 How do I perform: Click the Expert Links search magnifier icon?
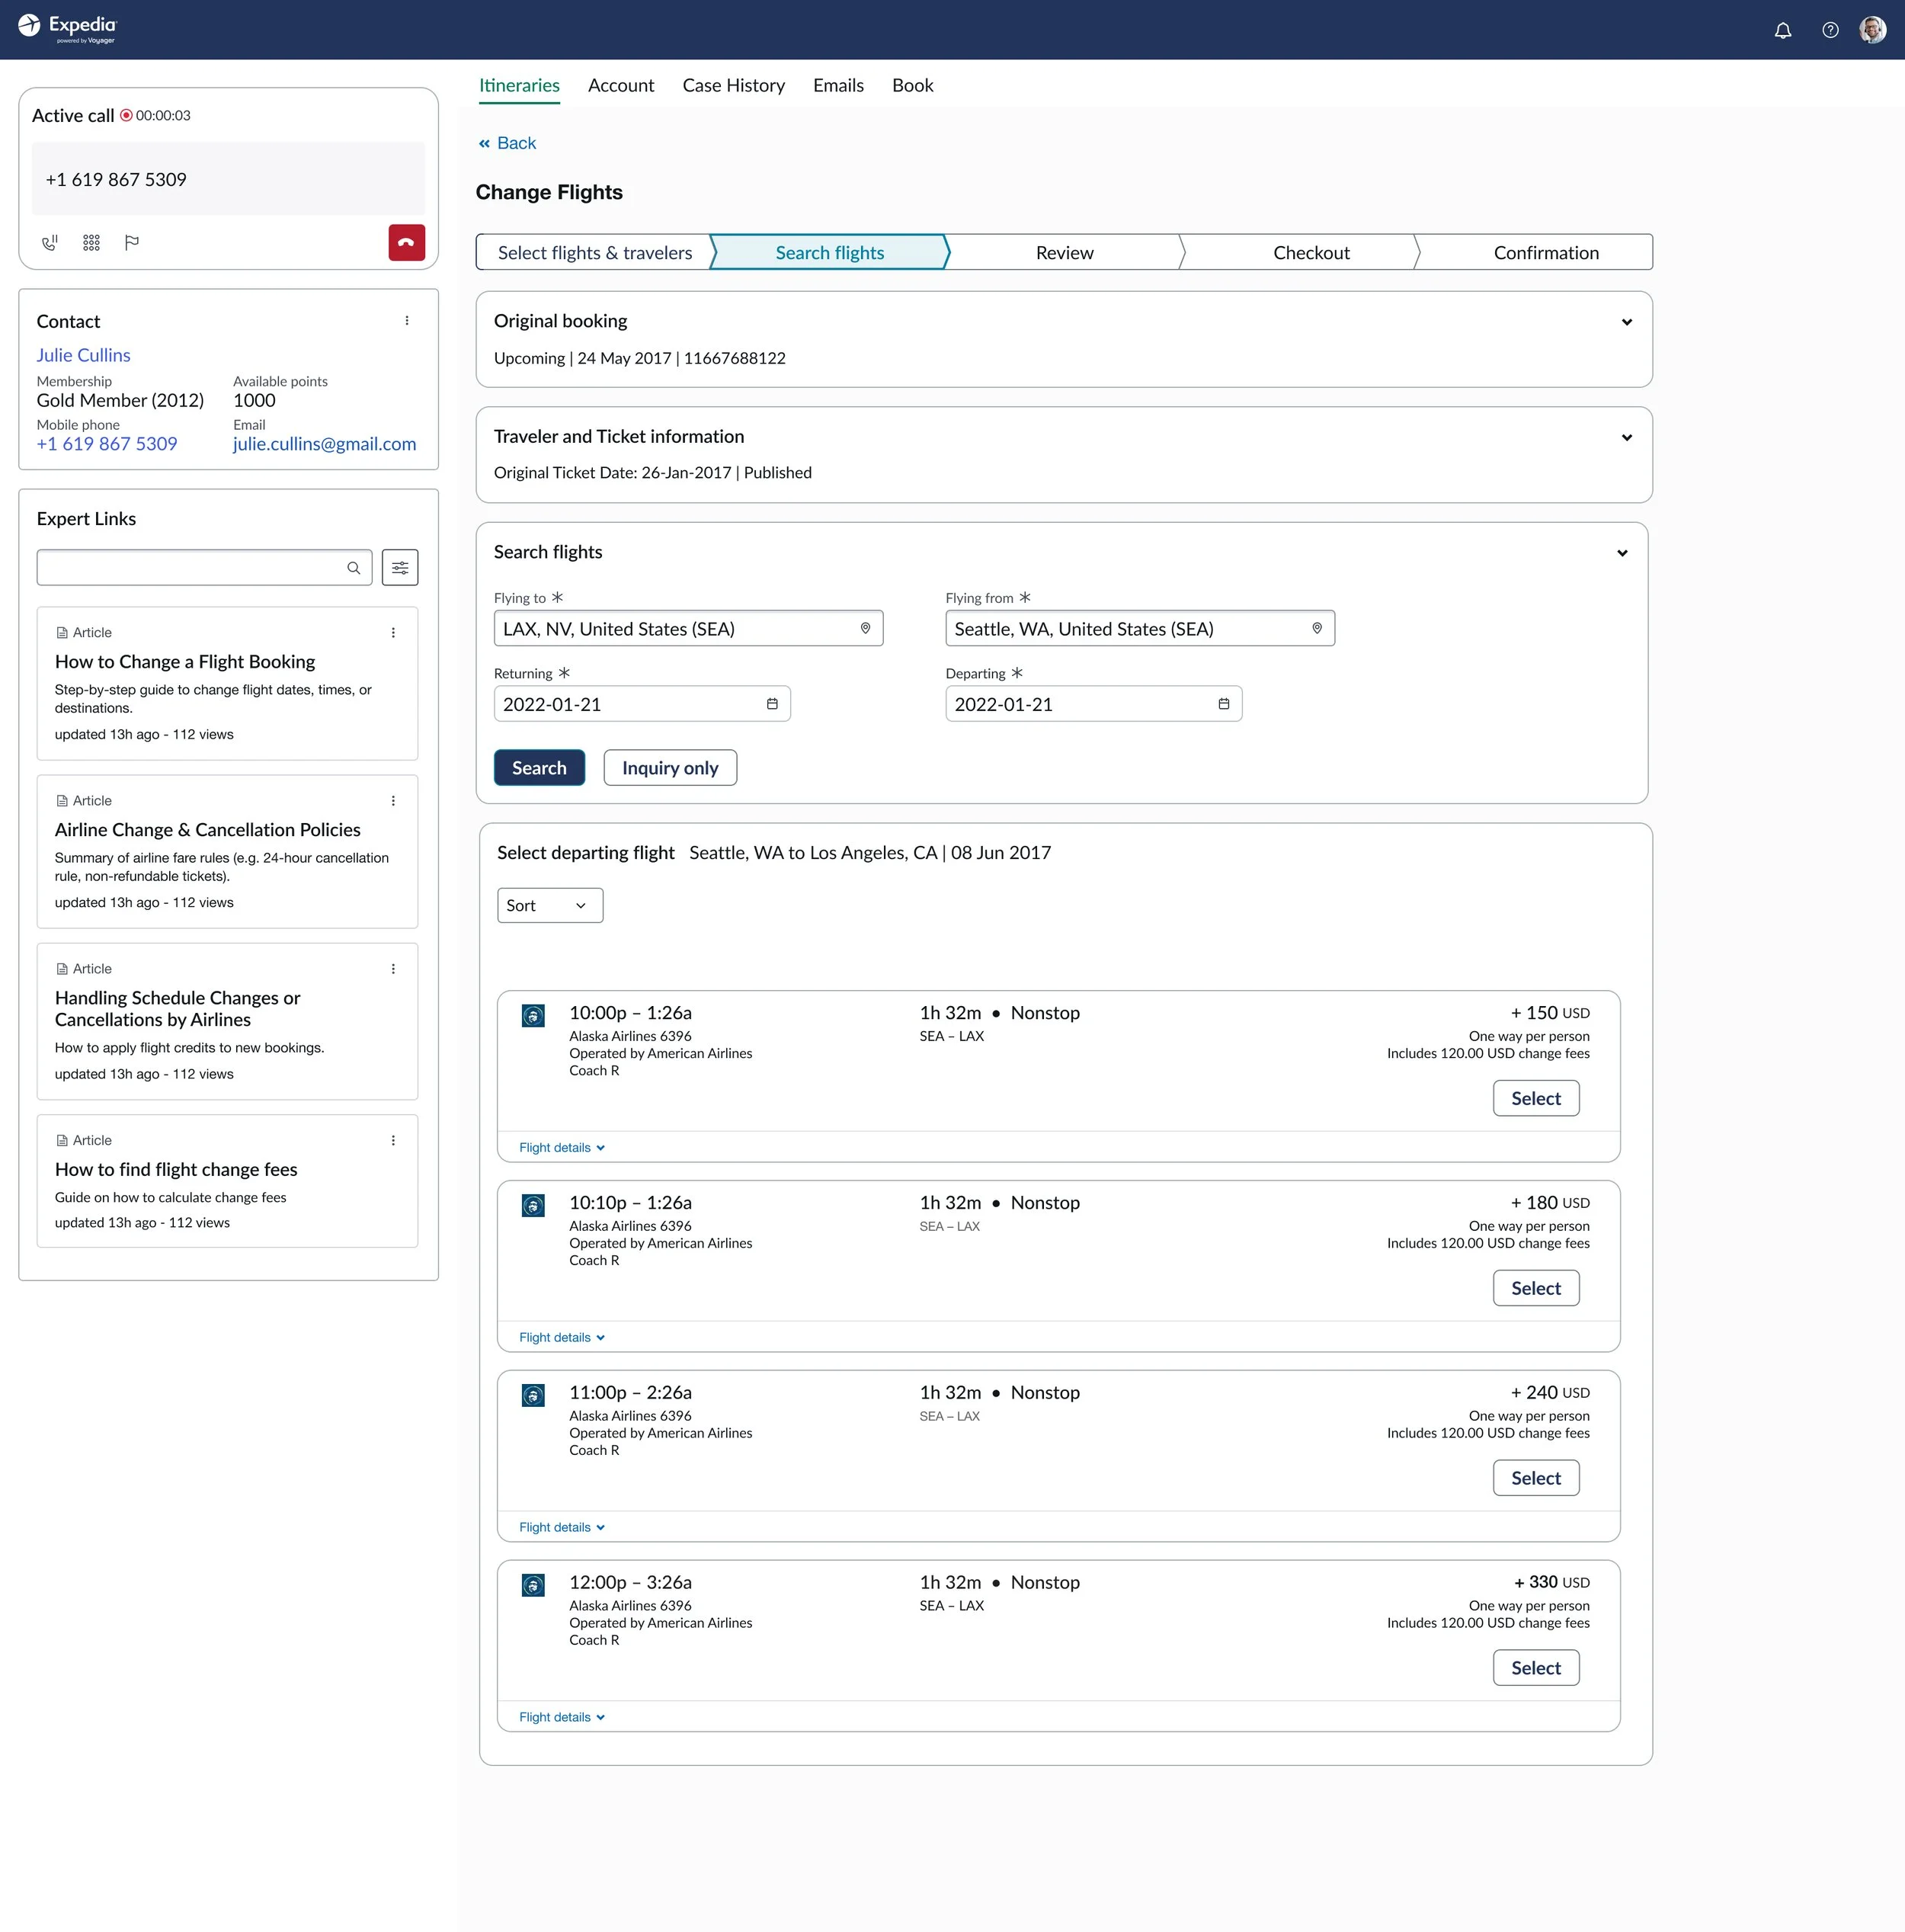[x=353, y=568]
